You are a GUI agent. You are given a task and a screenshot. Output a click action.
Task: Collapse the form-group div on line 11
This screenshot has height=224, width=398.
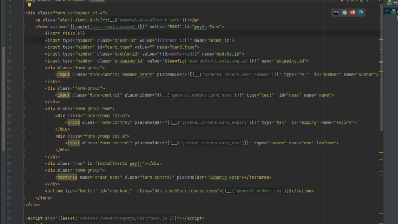[23, 68]
